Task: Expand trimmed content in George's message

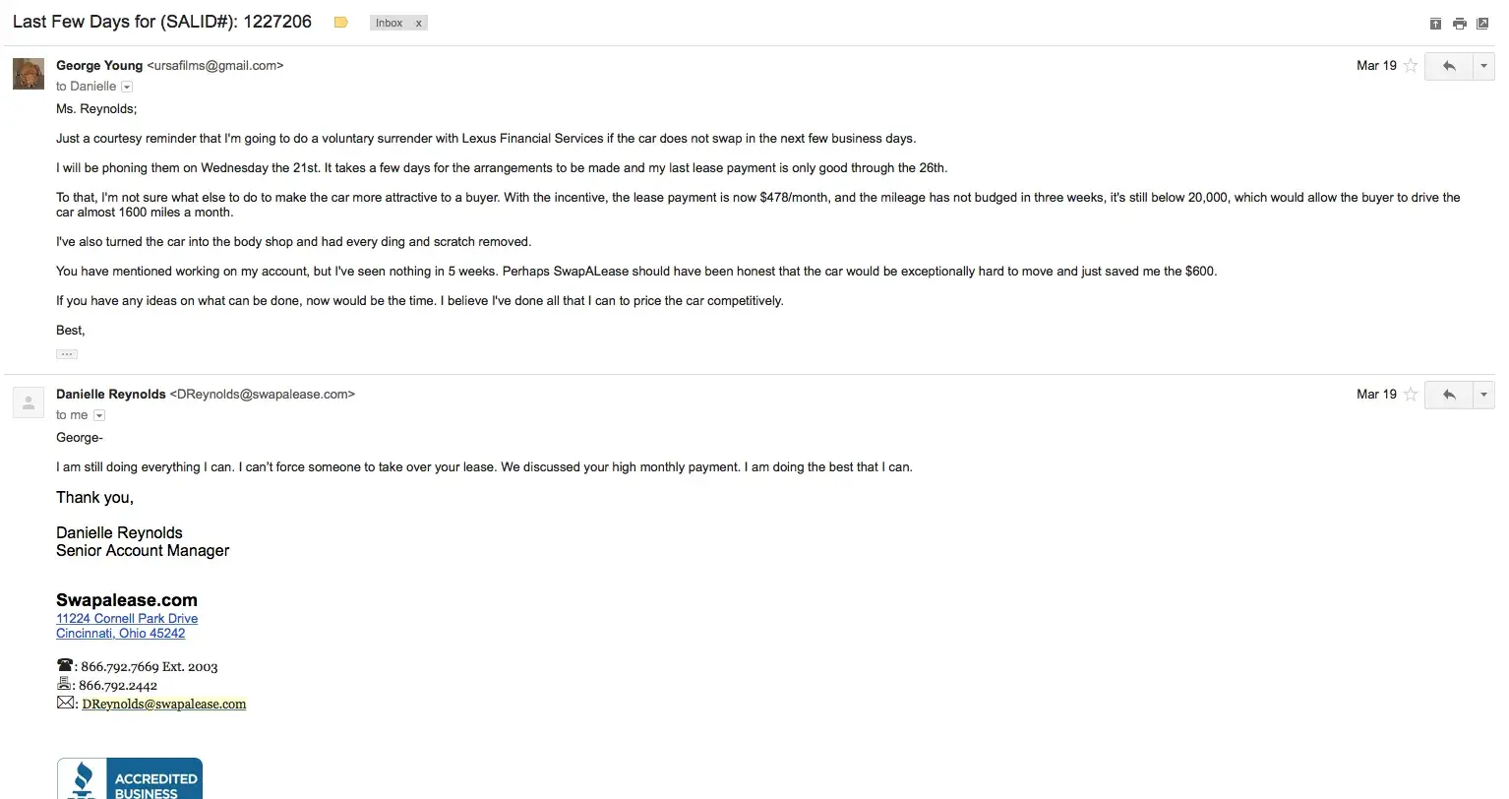Action: 67,353
